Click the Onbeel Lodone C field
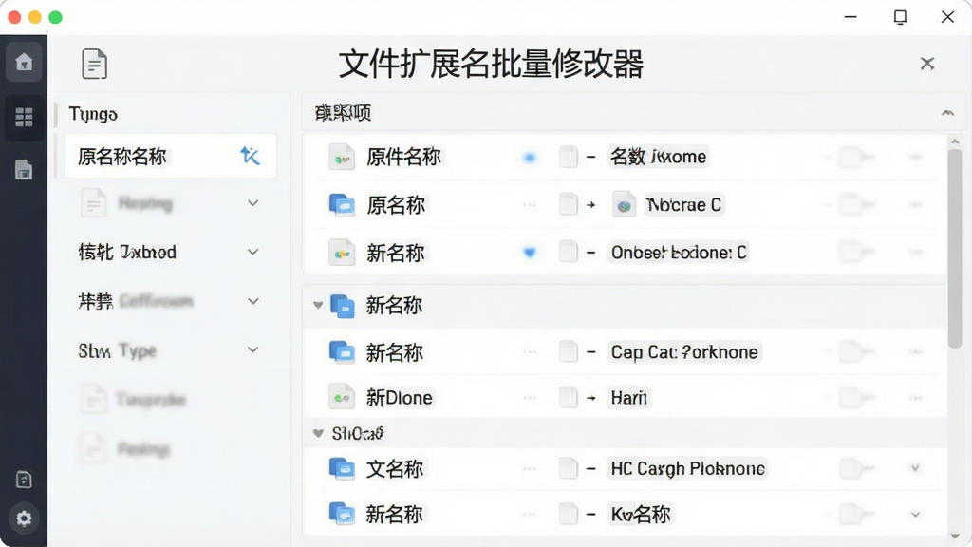Image resolution: width=972 pixels, height=547 pixels. tap(678, 252)
